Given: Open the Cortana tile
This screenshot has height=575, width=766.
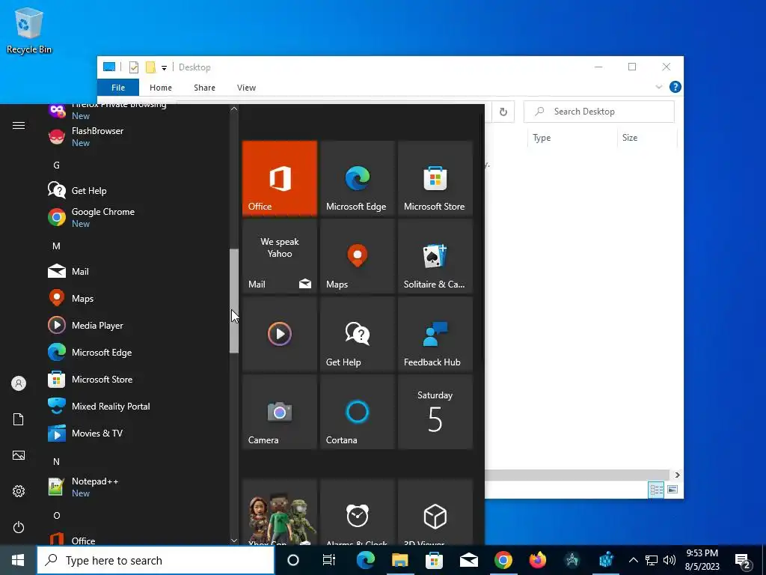Looking at the screenshot, I should coord(357,412).
